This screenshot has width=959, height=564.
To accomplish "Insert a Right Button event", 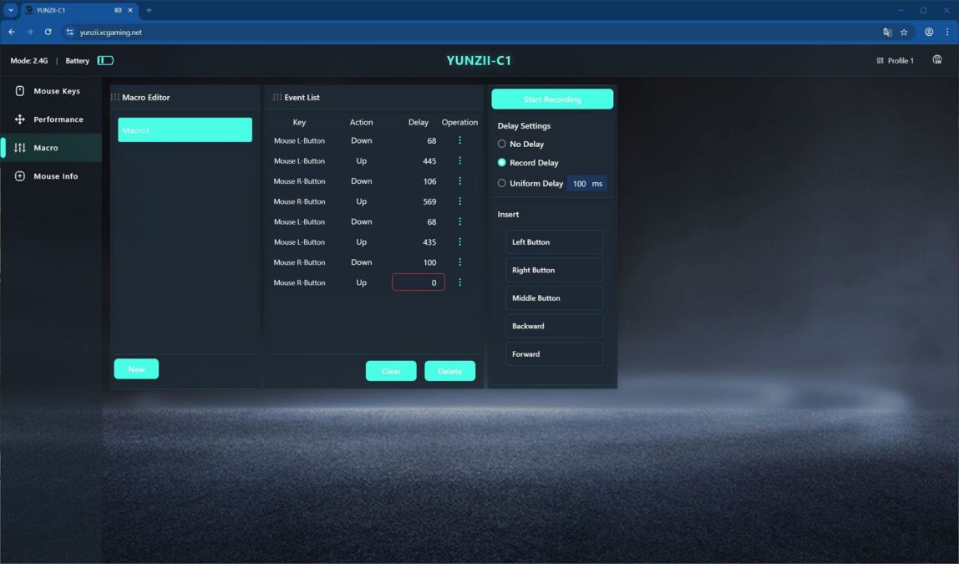I will click(554, 270).
